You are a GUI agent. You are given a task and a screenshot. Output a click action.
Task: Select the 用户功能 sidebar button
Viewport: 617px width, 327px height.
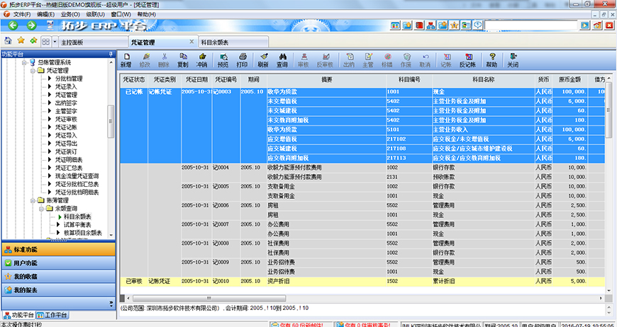tap(57, 263)
